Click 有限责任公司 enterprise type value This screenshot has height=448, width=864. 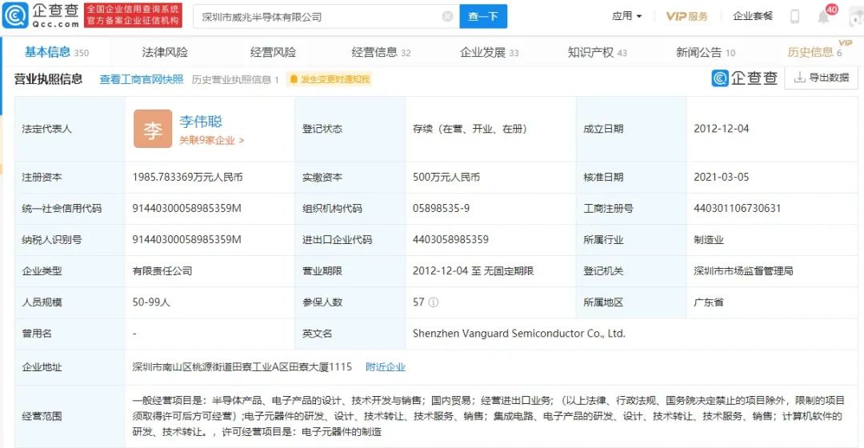pos(162,271)
